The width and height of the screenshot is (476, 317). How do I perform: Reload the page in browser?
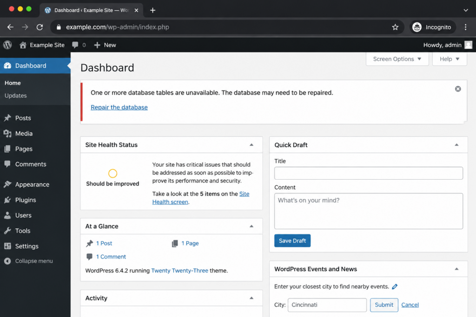pos(40,27)
